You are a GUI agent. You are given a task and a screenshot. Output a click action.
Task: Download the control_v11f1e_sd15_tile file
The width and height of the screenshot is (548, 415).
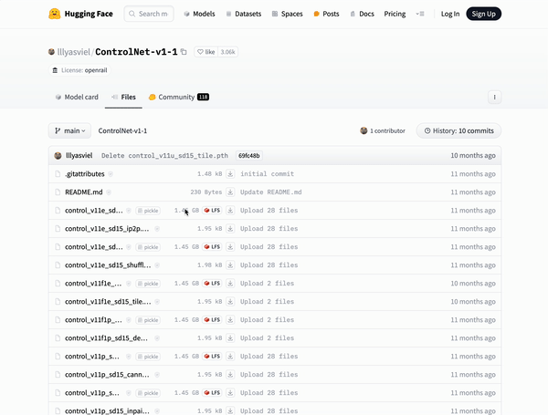[x=231, y=302]
